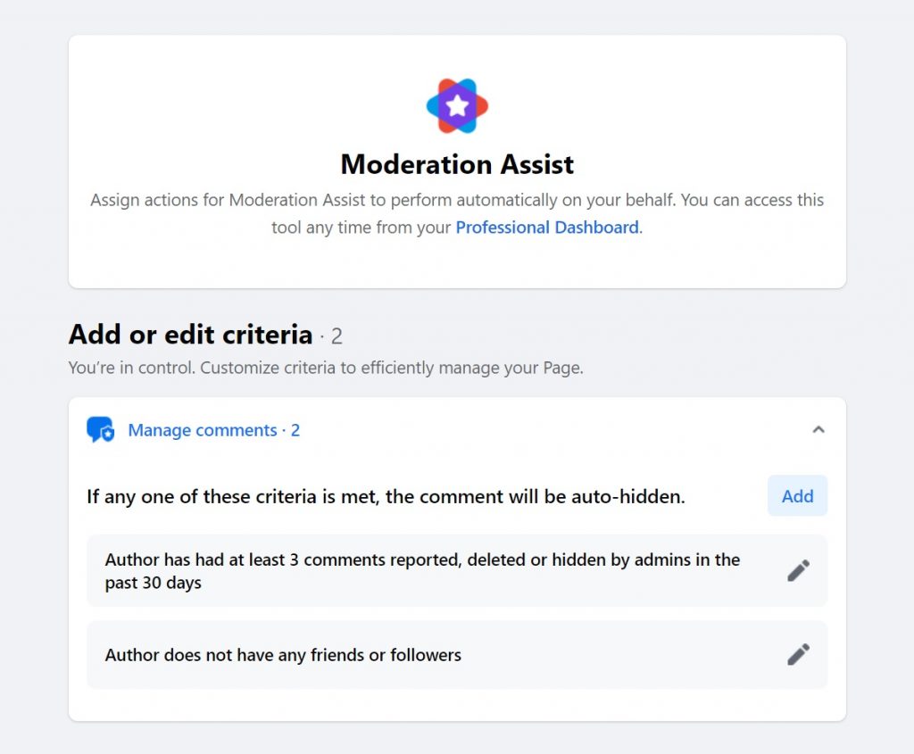Select the 'Author has had at least 3 comments reported' row

(x=457, y=570)
